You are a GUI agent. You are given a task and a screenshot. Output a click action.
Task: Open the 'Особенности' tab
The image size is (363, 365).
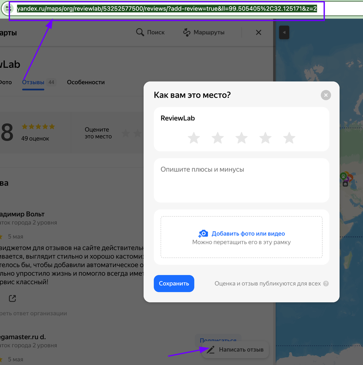click(86, 82)
